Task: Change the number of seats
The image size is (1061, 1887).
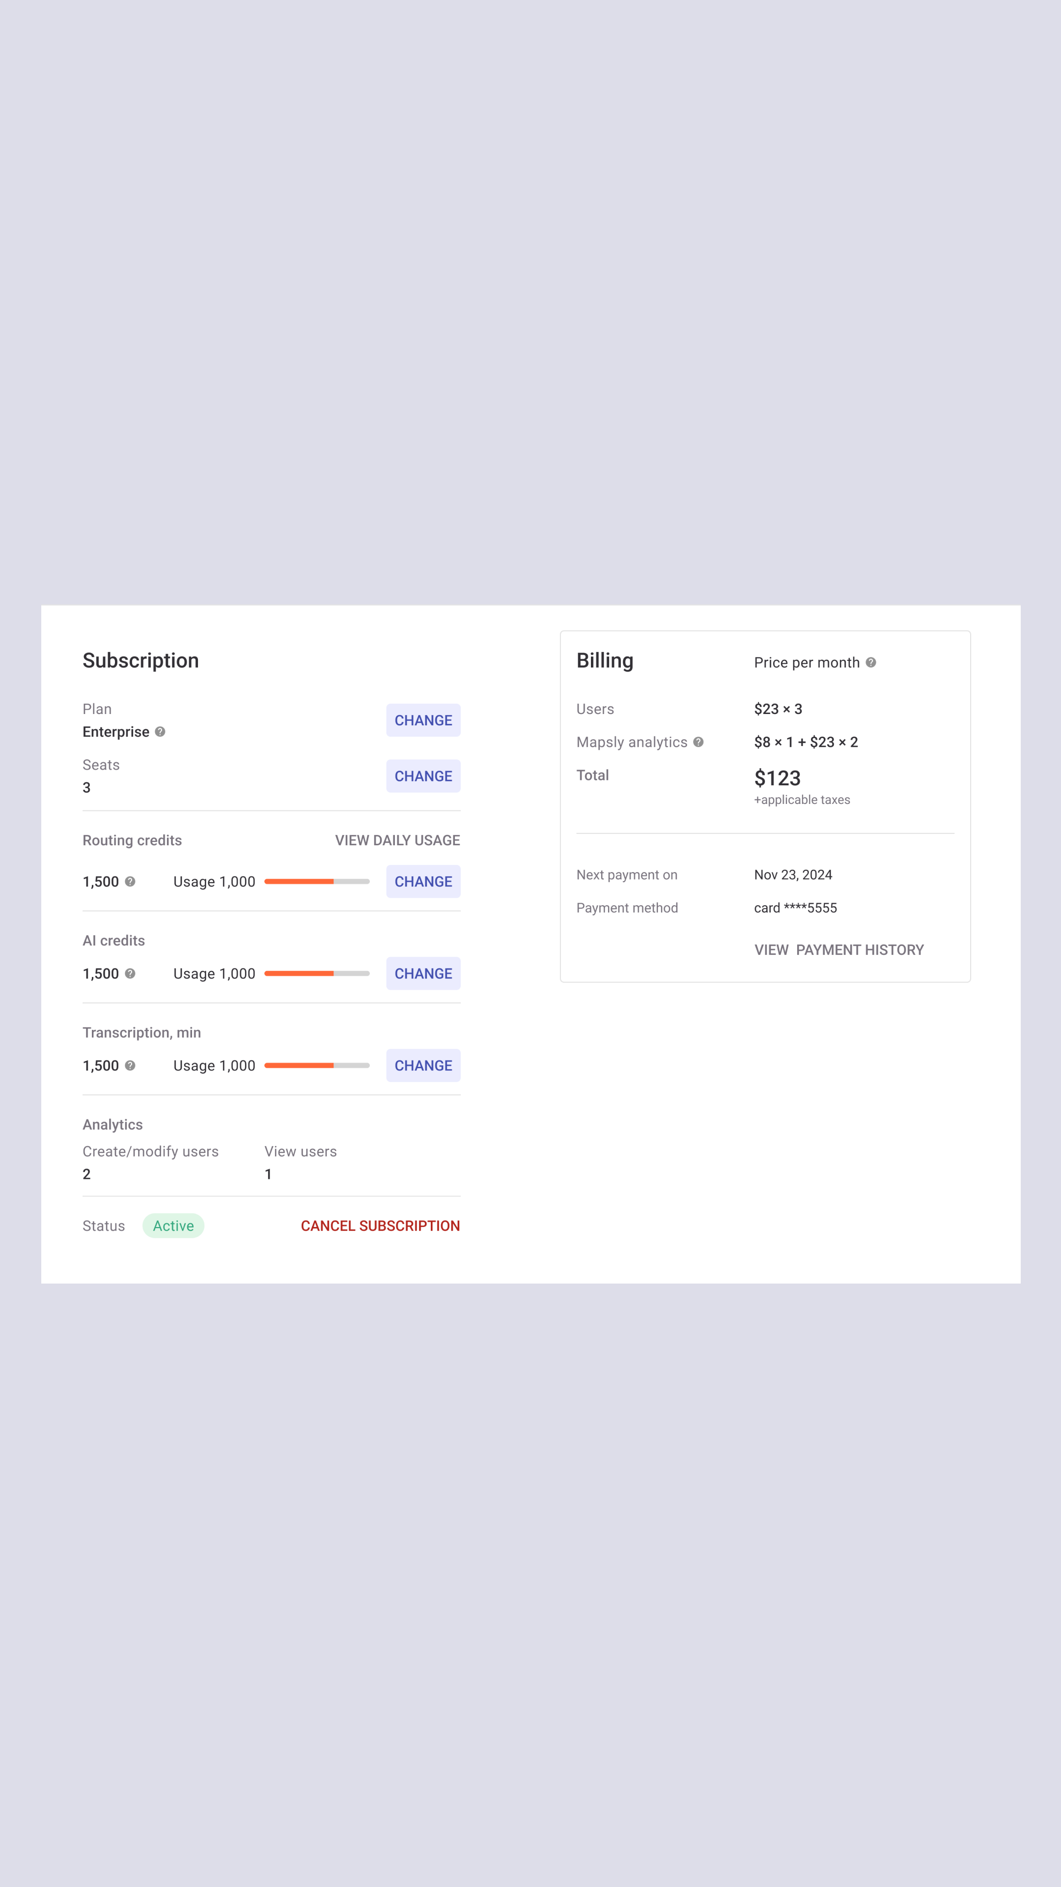Action: pos(423,776)
